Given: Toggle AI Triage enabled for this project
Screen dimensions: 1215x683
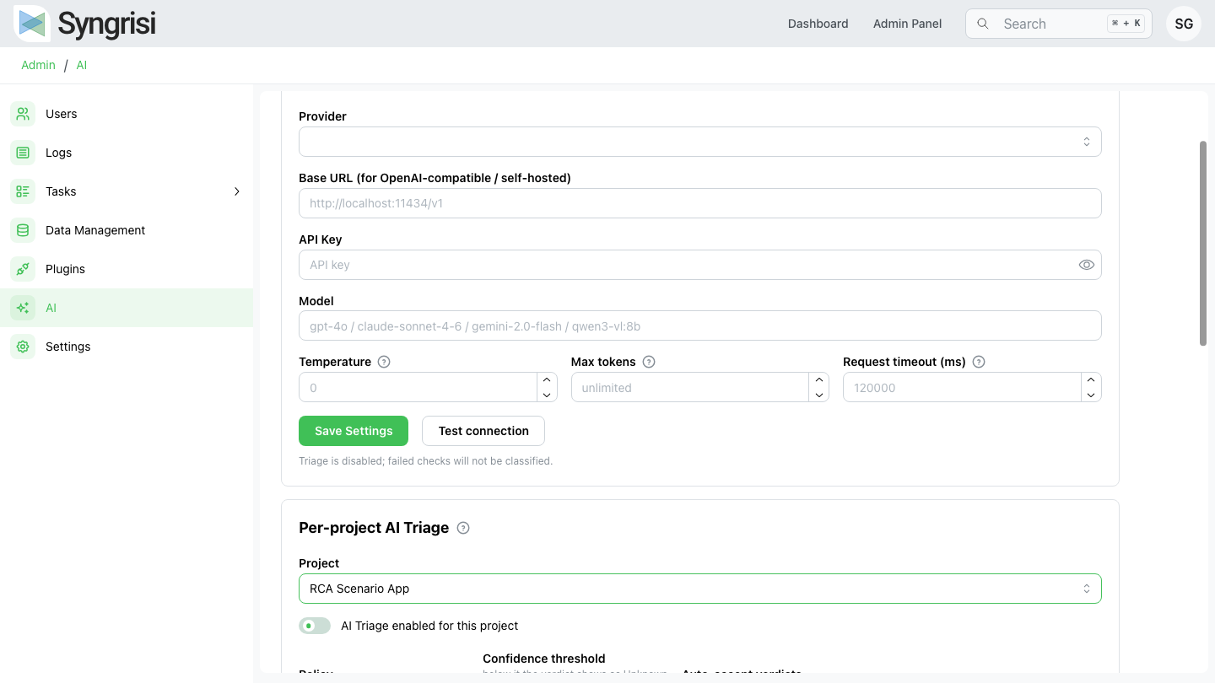Looking at the screenshot, I should pyautogui.click(x=315, y=626).
